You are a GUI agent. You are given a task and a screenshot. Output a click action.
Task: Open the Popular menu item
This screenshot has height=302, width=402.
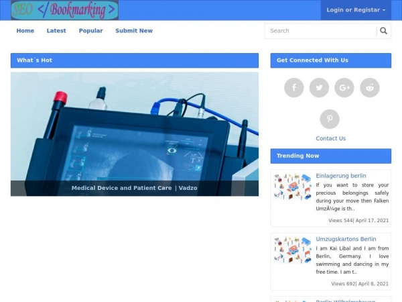[90, 31]
